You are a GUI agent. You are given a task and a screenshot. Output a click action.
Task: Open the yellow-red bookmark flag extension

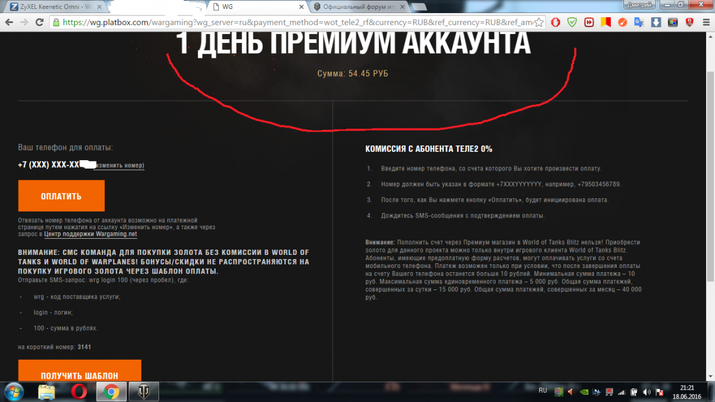(605, 22)
